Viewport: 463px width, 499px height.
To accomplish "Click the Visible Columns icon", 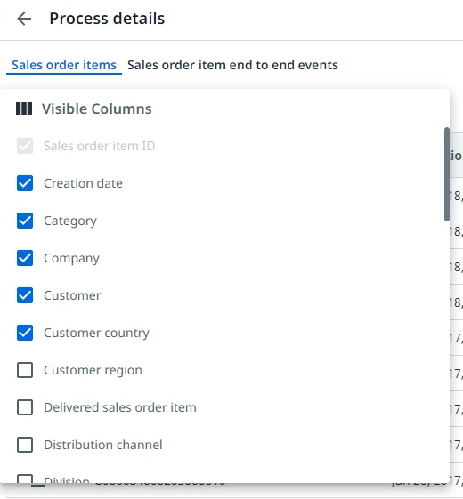I will (x=24, y=109).
